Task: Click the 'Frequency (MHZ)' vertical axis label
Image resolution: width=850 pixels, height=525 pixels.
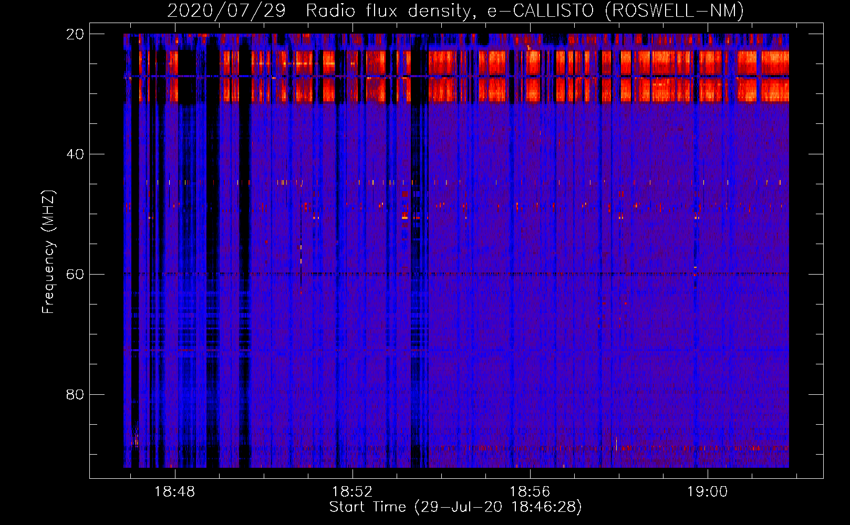Action: tap(48, 252)
